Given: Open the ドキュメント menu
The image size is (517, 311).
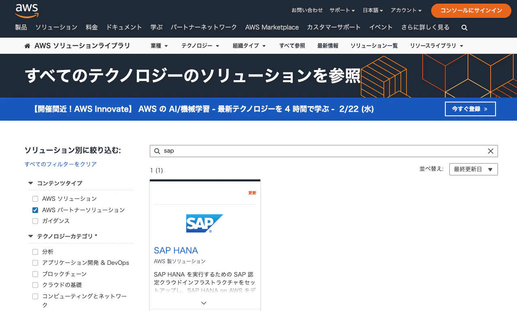Looking at the screenshot, I should [124, 28].
